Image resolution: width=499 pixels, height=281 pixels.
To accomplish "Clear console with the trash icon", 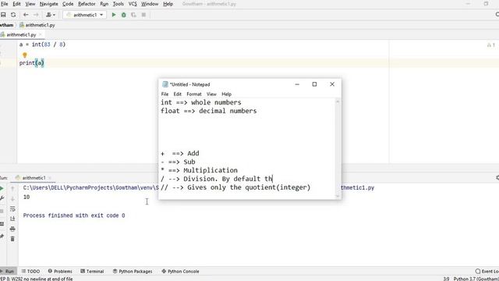I will (12, 239).
